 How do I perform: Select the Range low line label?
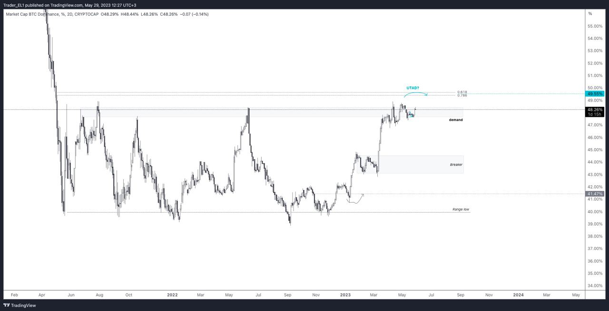click(x=461, y=209)
